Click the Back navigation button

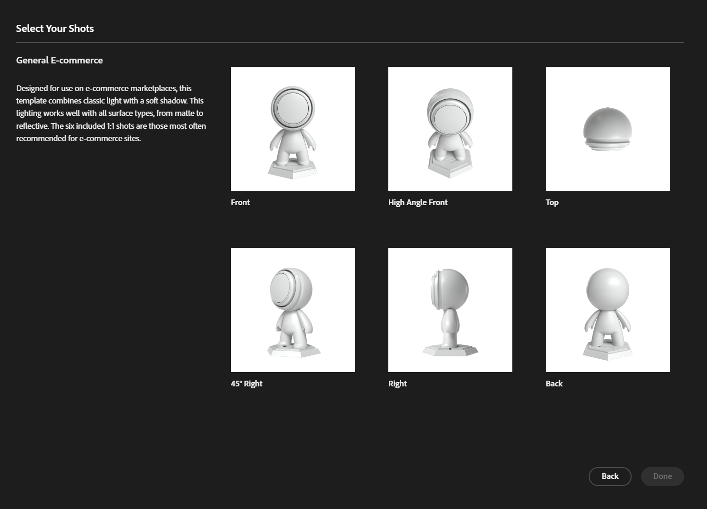point(610,476)
